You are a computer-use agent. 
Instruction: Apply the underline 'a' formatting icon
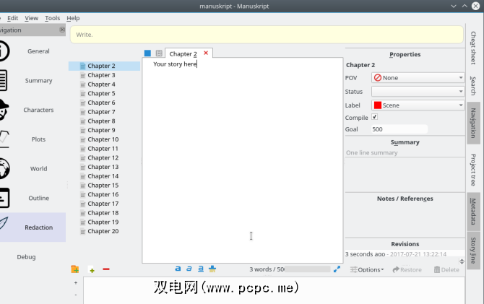201,269
